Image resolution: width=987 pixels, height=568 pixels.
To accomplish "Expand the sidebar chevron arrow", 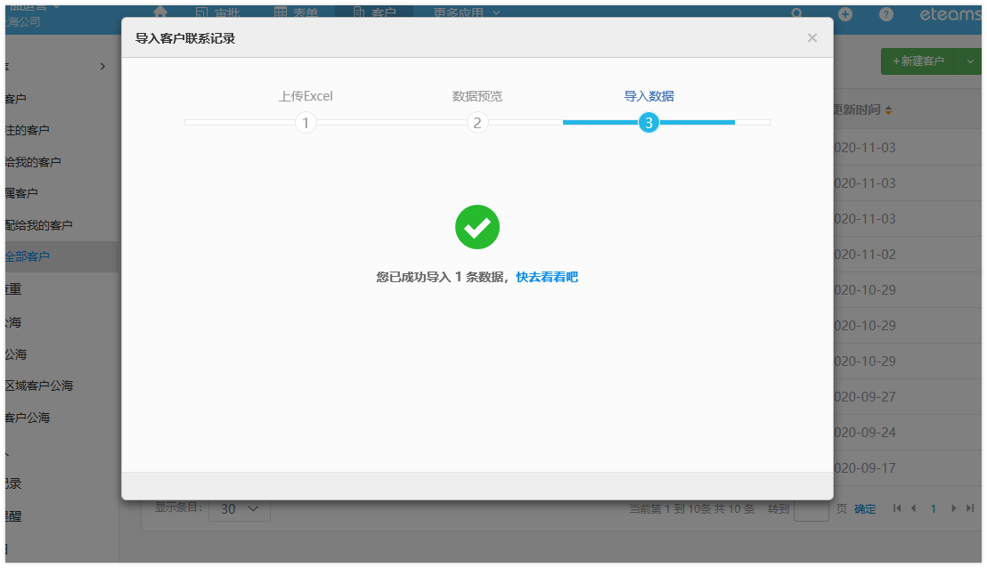I will [102, 66].
